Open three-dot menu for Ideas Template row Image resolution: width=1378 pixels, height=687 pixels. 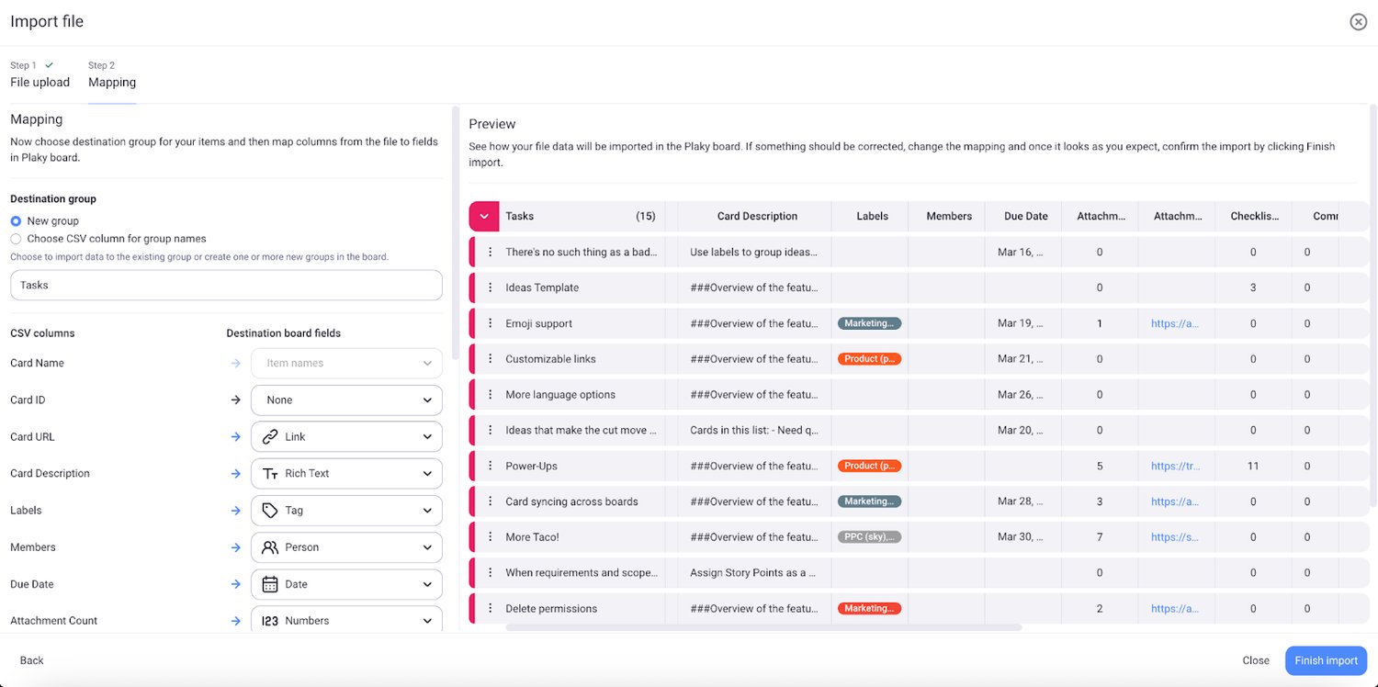coord(491,287)
